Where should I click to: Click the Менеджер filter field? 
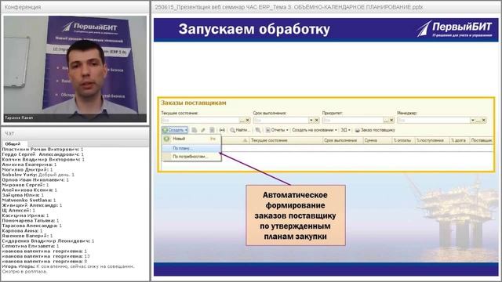(434, 120)
